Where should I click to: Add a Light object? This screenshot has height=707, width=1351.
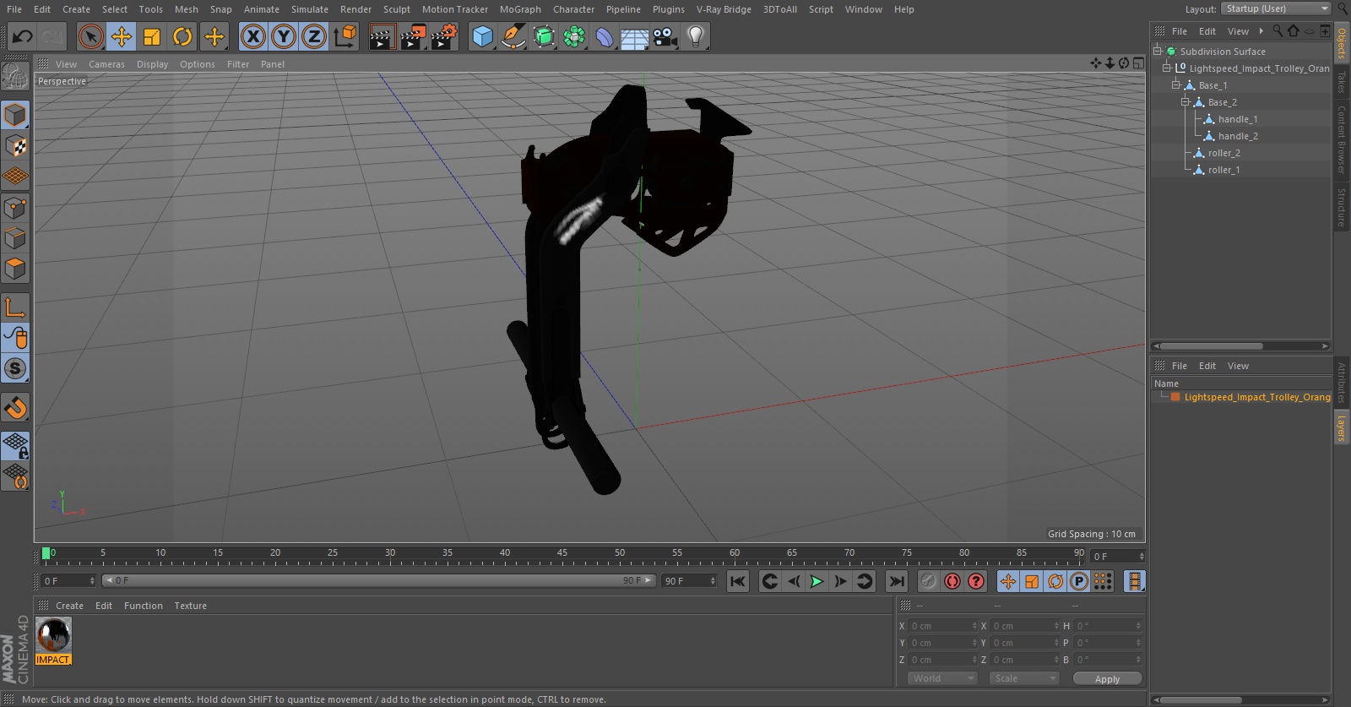click(696, 36)
